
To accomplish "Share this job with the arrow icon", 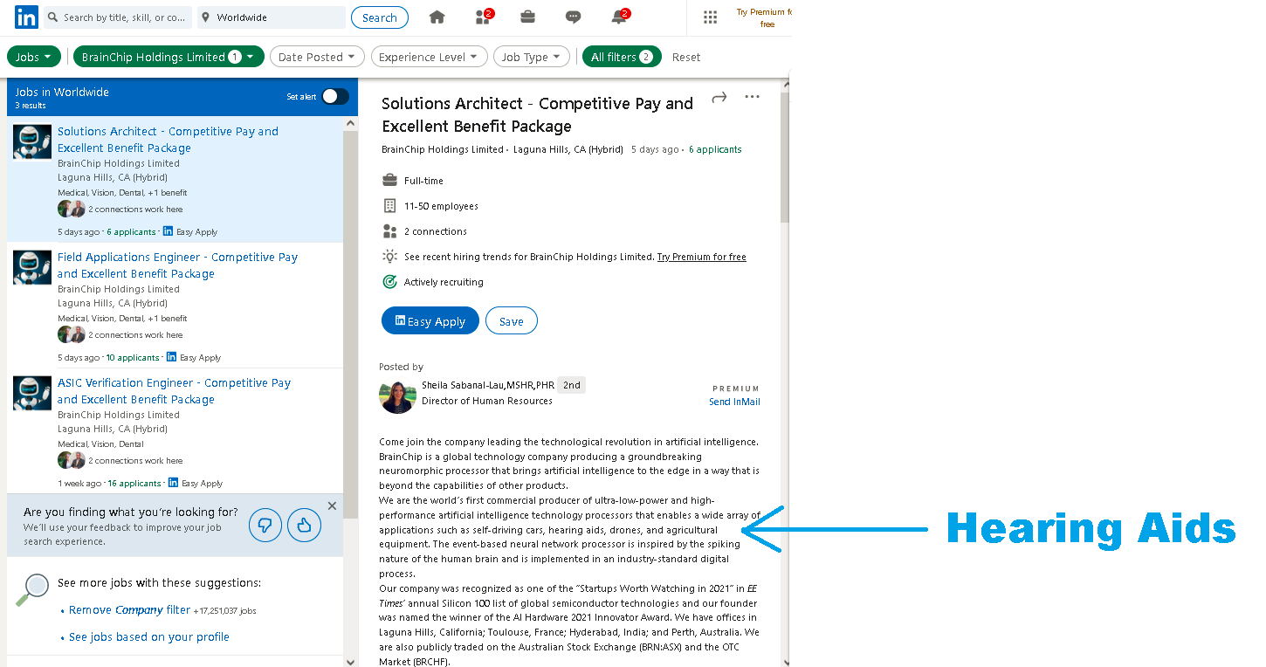I will (719, 97).
